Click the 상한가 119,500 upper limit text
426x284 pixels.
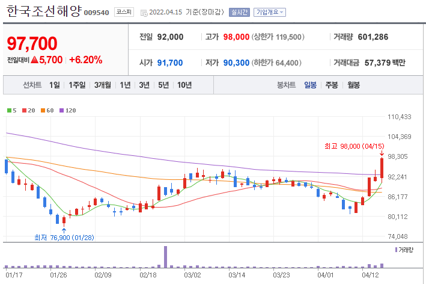(x=278, y=37)
